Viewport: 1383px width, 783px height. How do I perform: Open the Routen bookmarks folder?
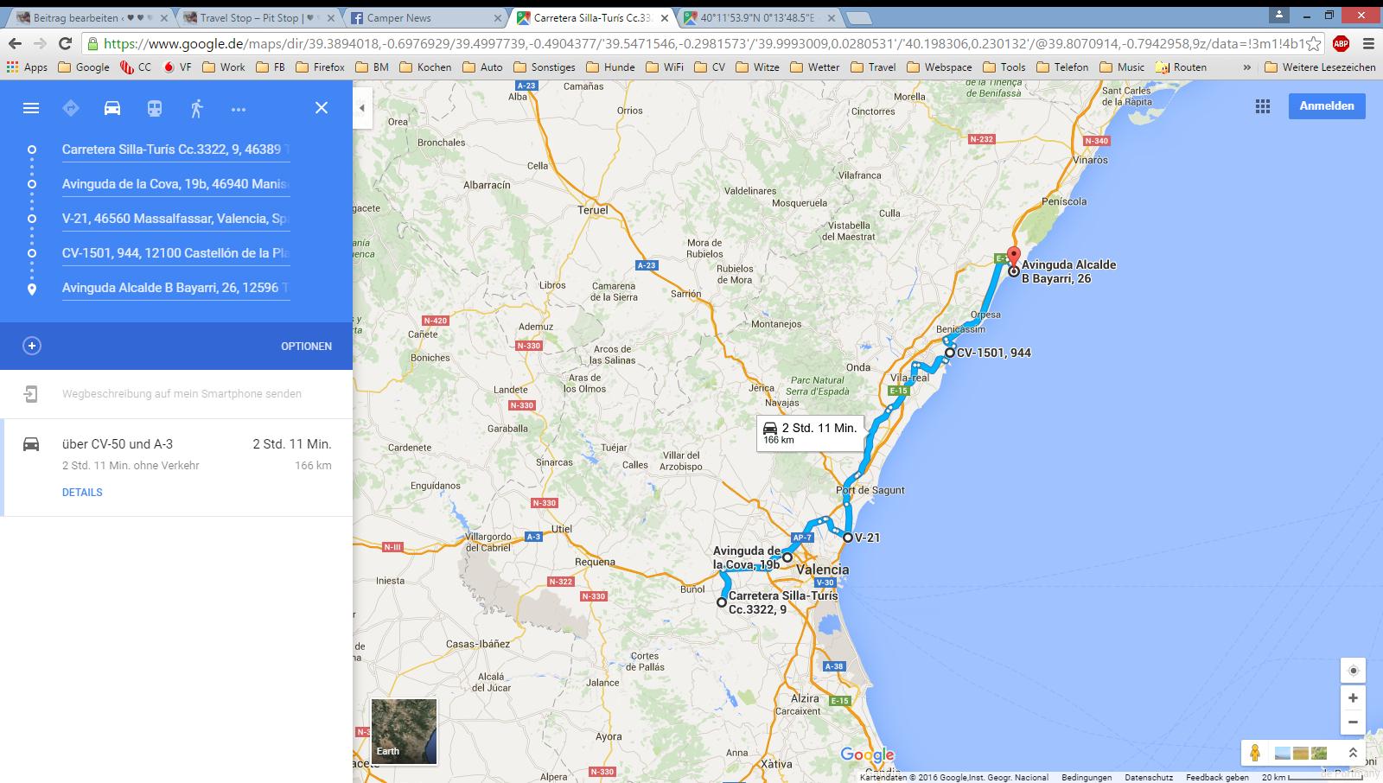coord(1181,67)
